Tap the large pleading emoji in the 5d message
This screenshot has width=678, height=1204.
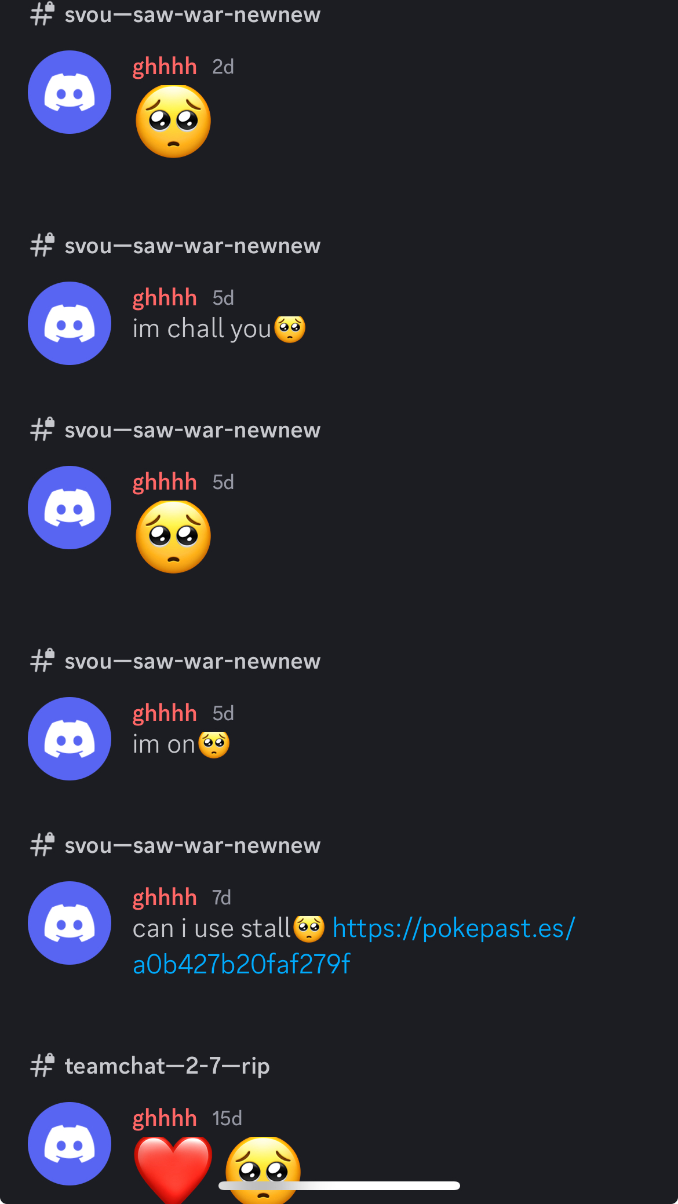[173, 537]
